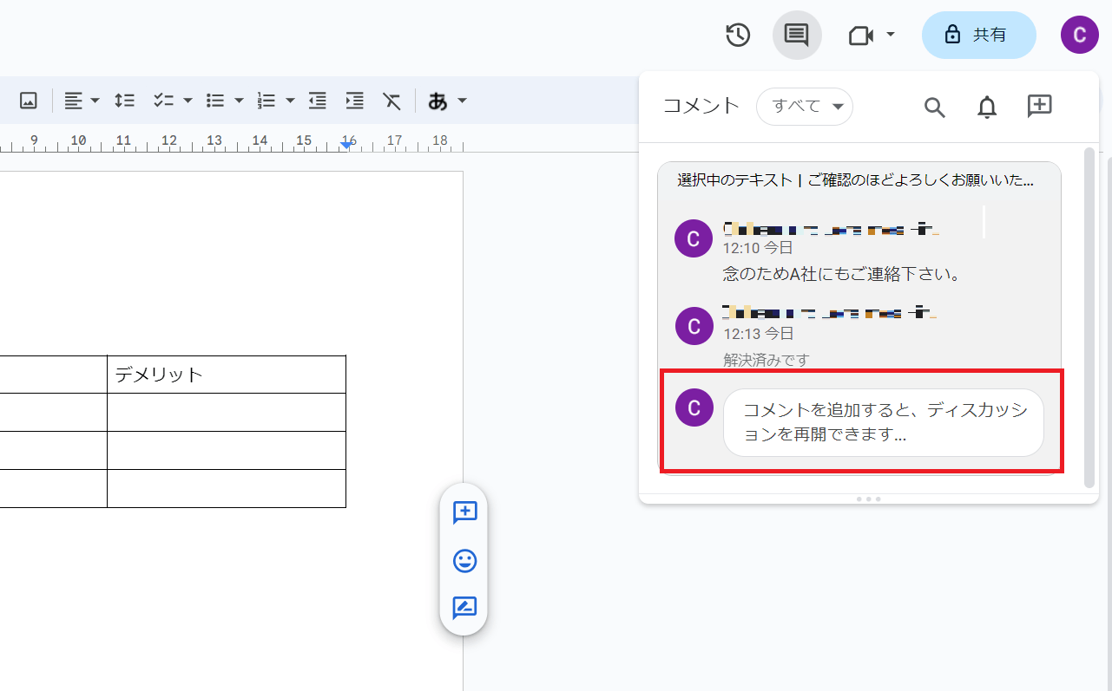Expand the checklist dropdown arrow
The width and height of the screenshot is (1112, 691).
pos(188,101)
